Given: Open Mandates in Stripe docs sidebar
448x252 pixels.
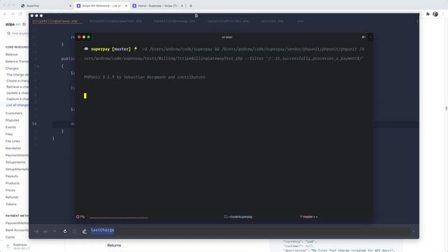Looking at the screenshot, I should (13, 148).
